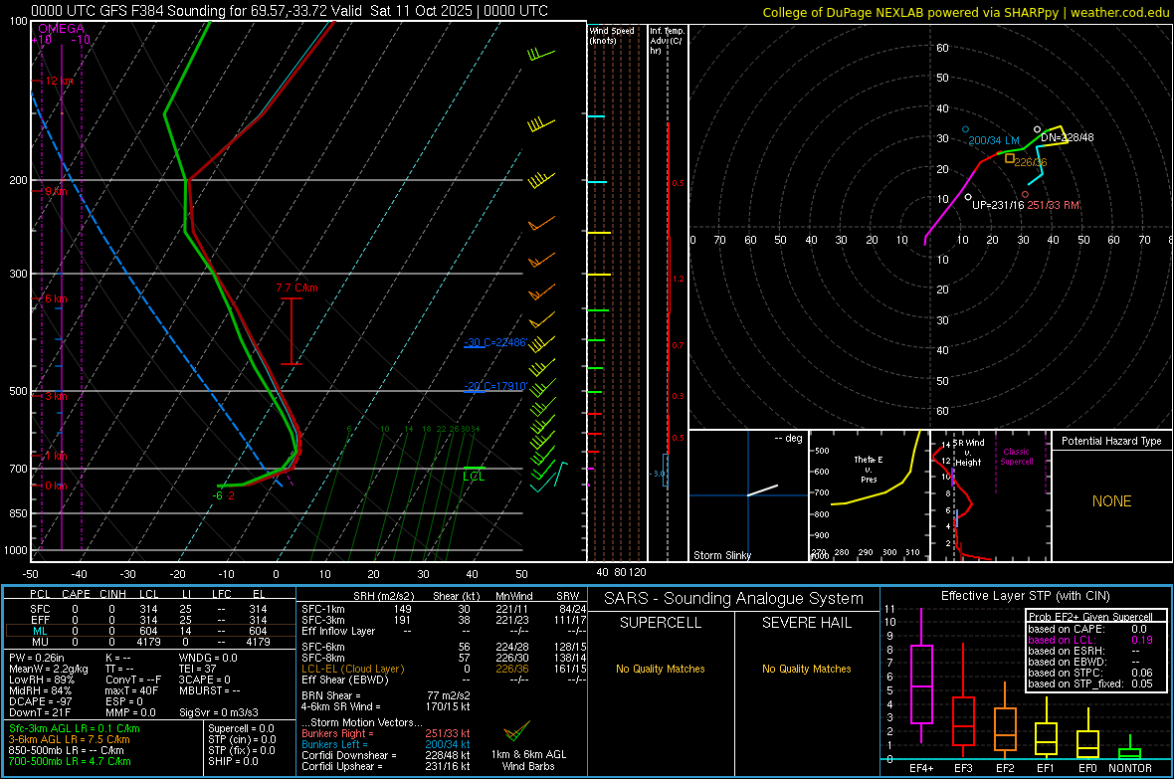The image size is (1174, 779).
Task: Click the '1km & 6km AGL Wind Barbs' caption
Action: coord(528,760)
